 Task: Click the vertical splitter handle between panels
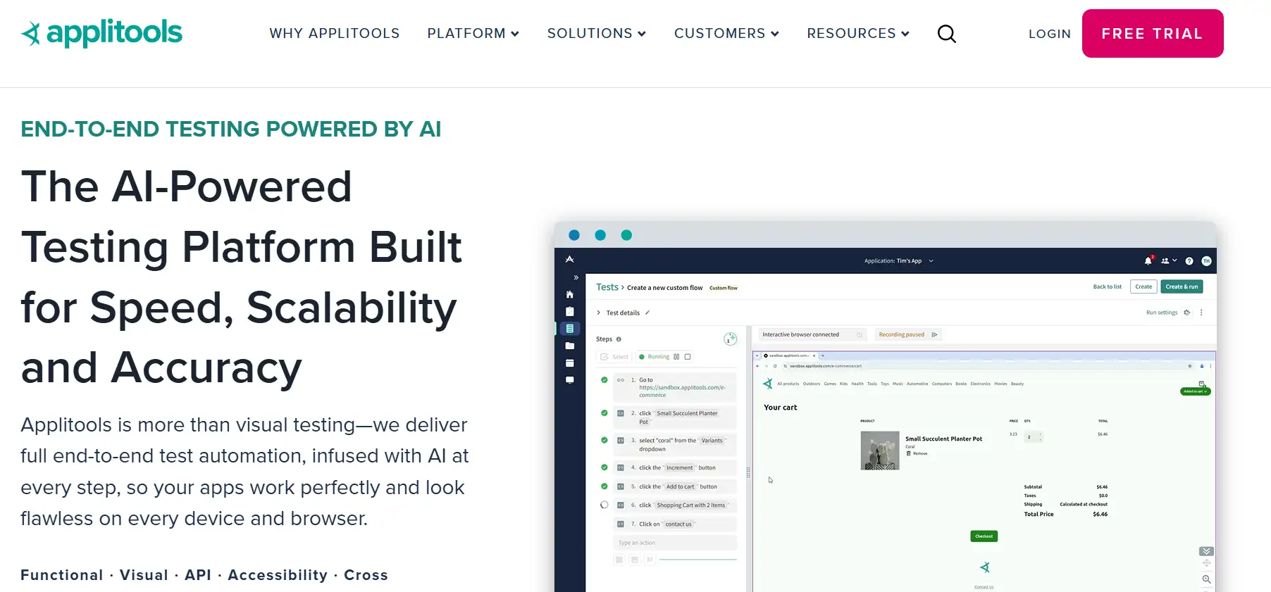pos(748,472)
